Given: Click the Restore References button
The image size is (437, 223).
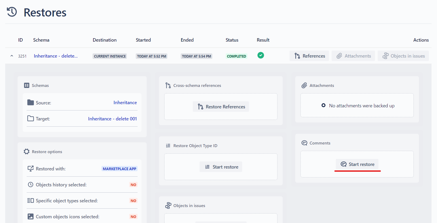Looking at the screenshot, I should tap(221, 107).
